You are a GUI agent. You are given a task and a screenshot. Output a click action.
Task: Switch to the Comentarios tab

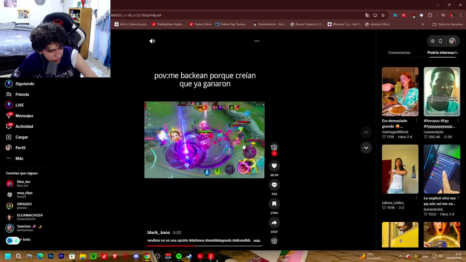(399, 53)
